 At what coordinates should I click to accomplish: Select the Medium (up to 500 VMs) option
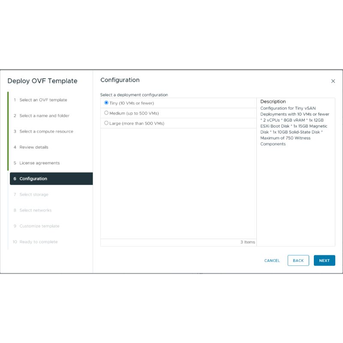[106, 113]
